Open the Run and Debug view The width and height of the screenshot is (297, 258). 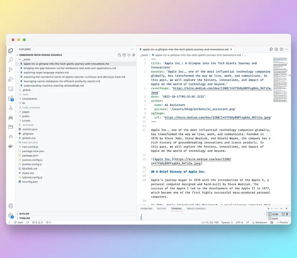(x=11, y=79)
